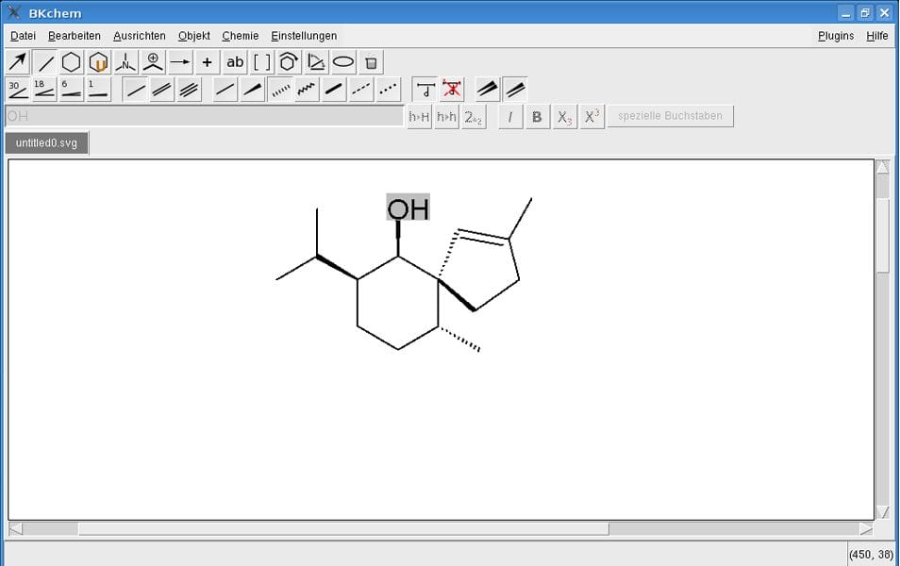Image resolution: width=900 pixels, height=566 pixels.
Task: Select the atom name tool
Action: 125,61
